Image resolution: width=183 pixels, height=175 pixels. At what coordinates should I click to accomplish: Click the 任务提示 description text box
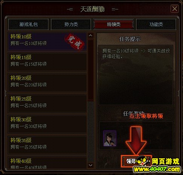(x=136, y=75)
